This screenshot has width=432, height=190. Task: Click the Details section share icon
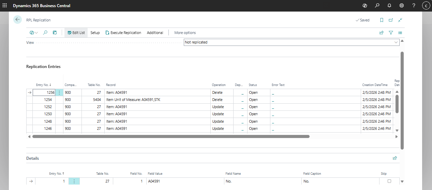click(x=395, y=158)
